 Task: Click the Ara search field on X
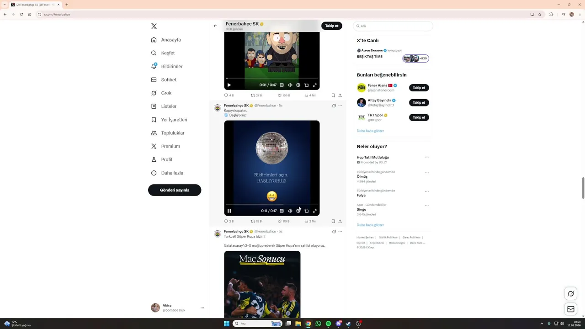pos(393,26)
